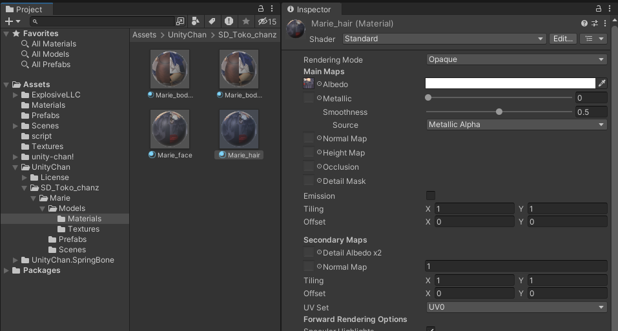This screenshot has width=618, height=331.
Task: Select All Models favorite search
Action: point(50,54)
